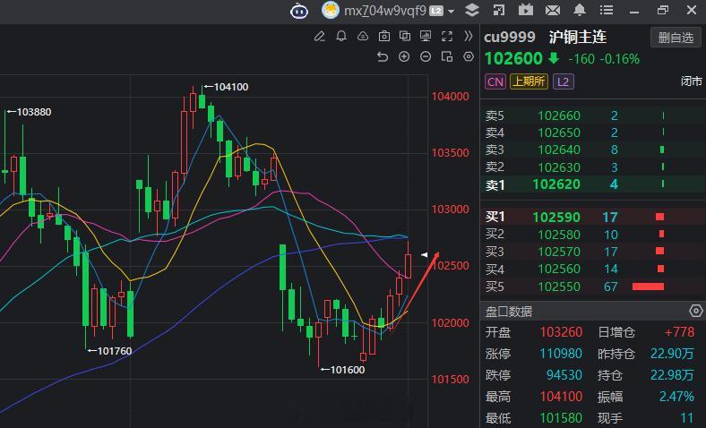The width and height of the screenshot is (706, 428).
Task: Open the list menu icon in title bar
Action: (607, 11)
